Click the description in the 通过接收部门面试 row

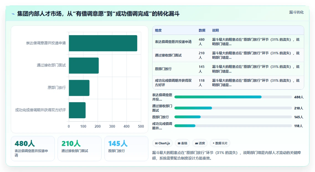[256, 55]
